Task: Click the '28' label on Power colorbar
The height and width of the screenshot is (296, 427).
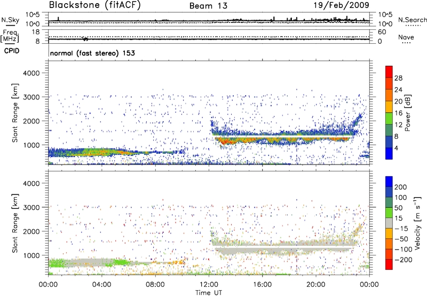Action: [398, 78]
